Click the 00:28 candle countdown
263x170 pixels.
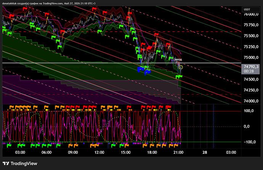tap(249, 71)
